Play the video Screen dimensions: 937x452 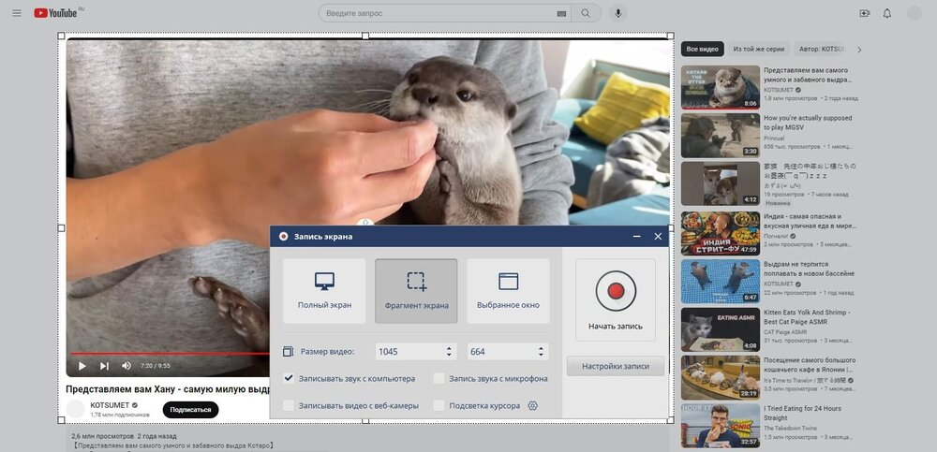(82, 365)
